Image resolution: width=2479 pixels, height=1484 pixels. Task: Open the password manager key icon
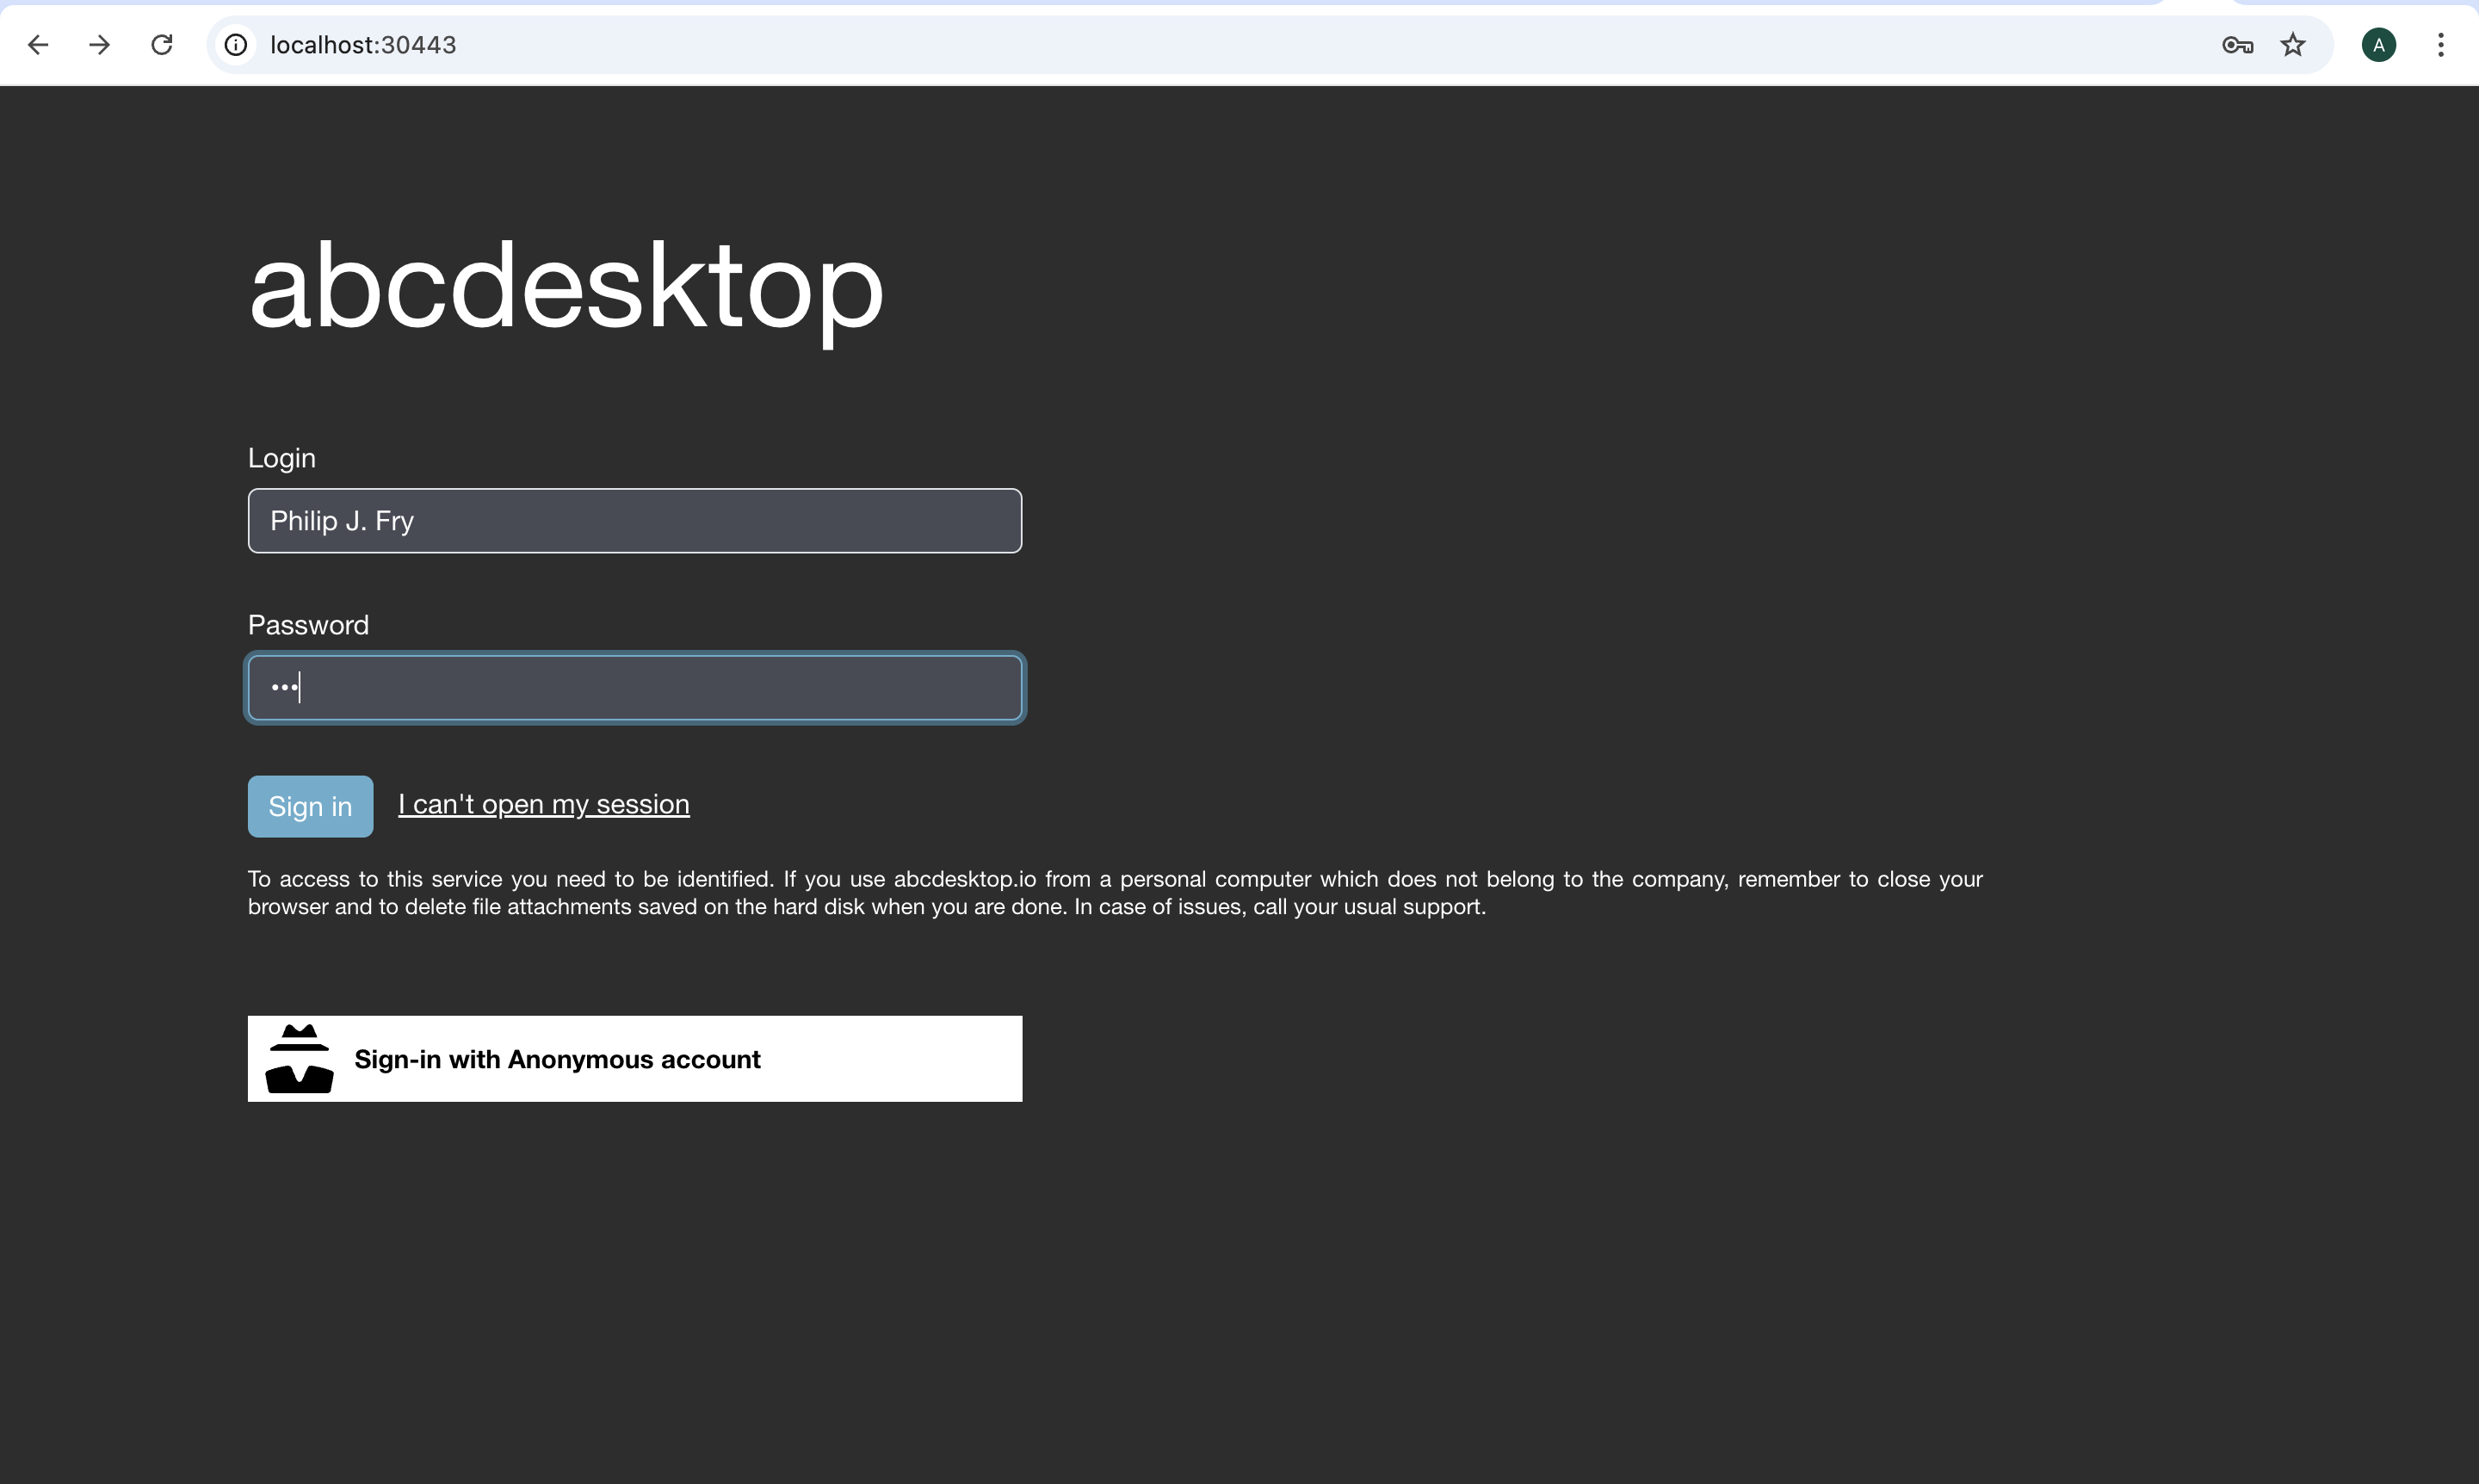(x=2237, y=45)
